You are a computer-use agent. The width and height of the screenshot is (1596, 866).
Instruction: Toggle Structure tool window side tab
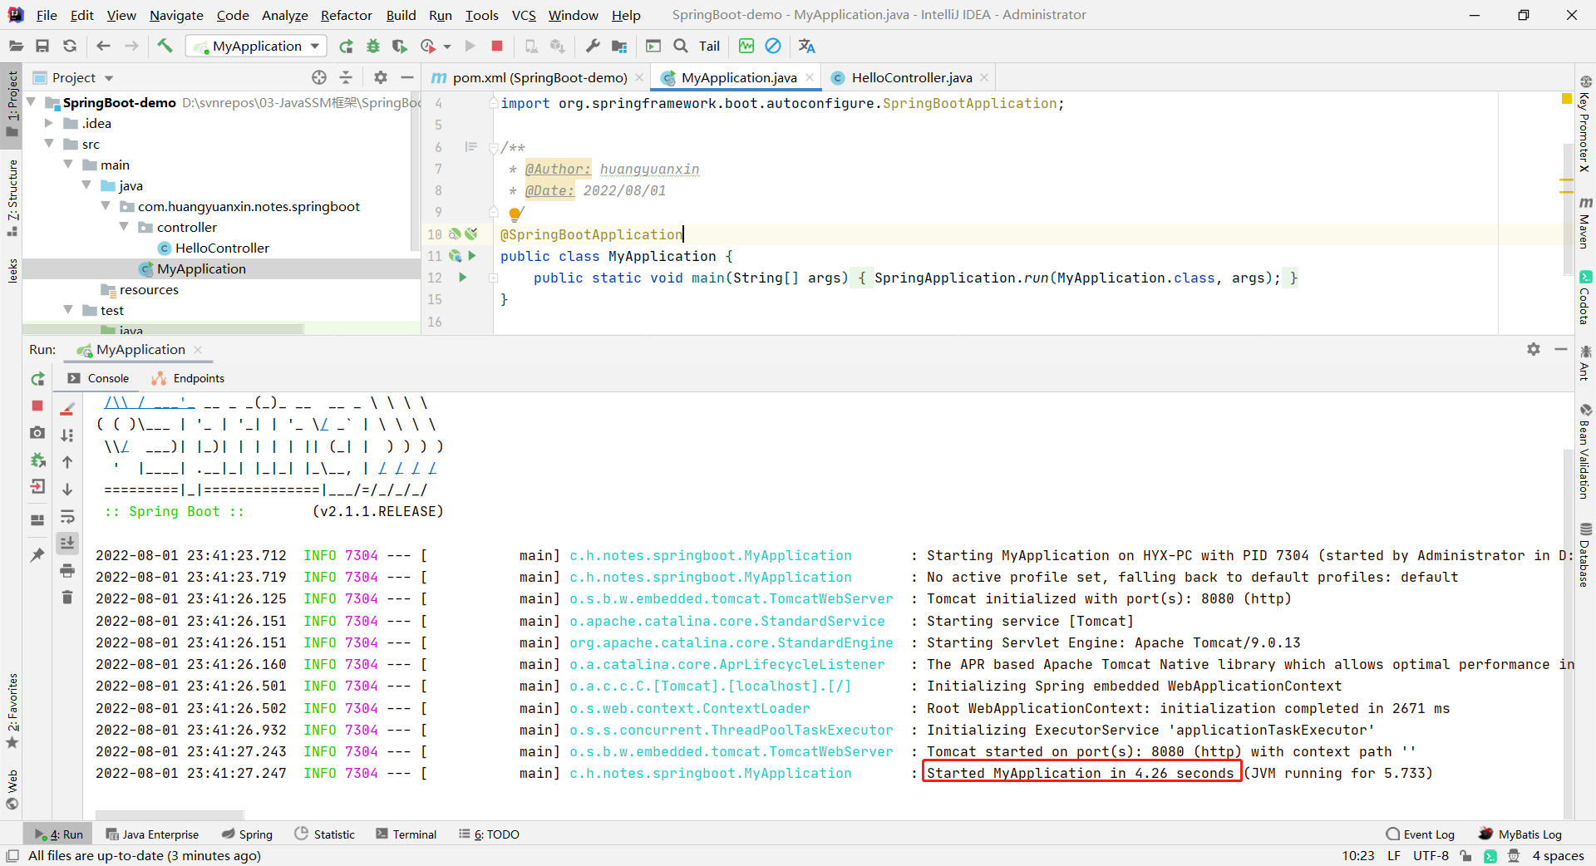[12, 198]
